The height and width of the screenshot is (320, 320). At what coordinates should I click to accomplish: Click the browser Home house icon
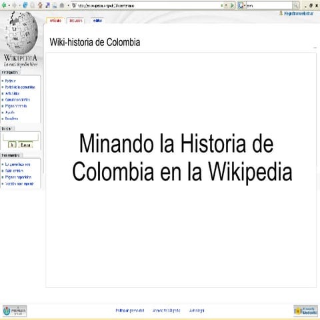(x=40, y=5)
